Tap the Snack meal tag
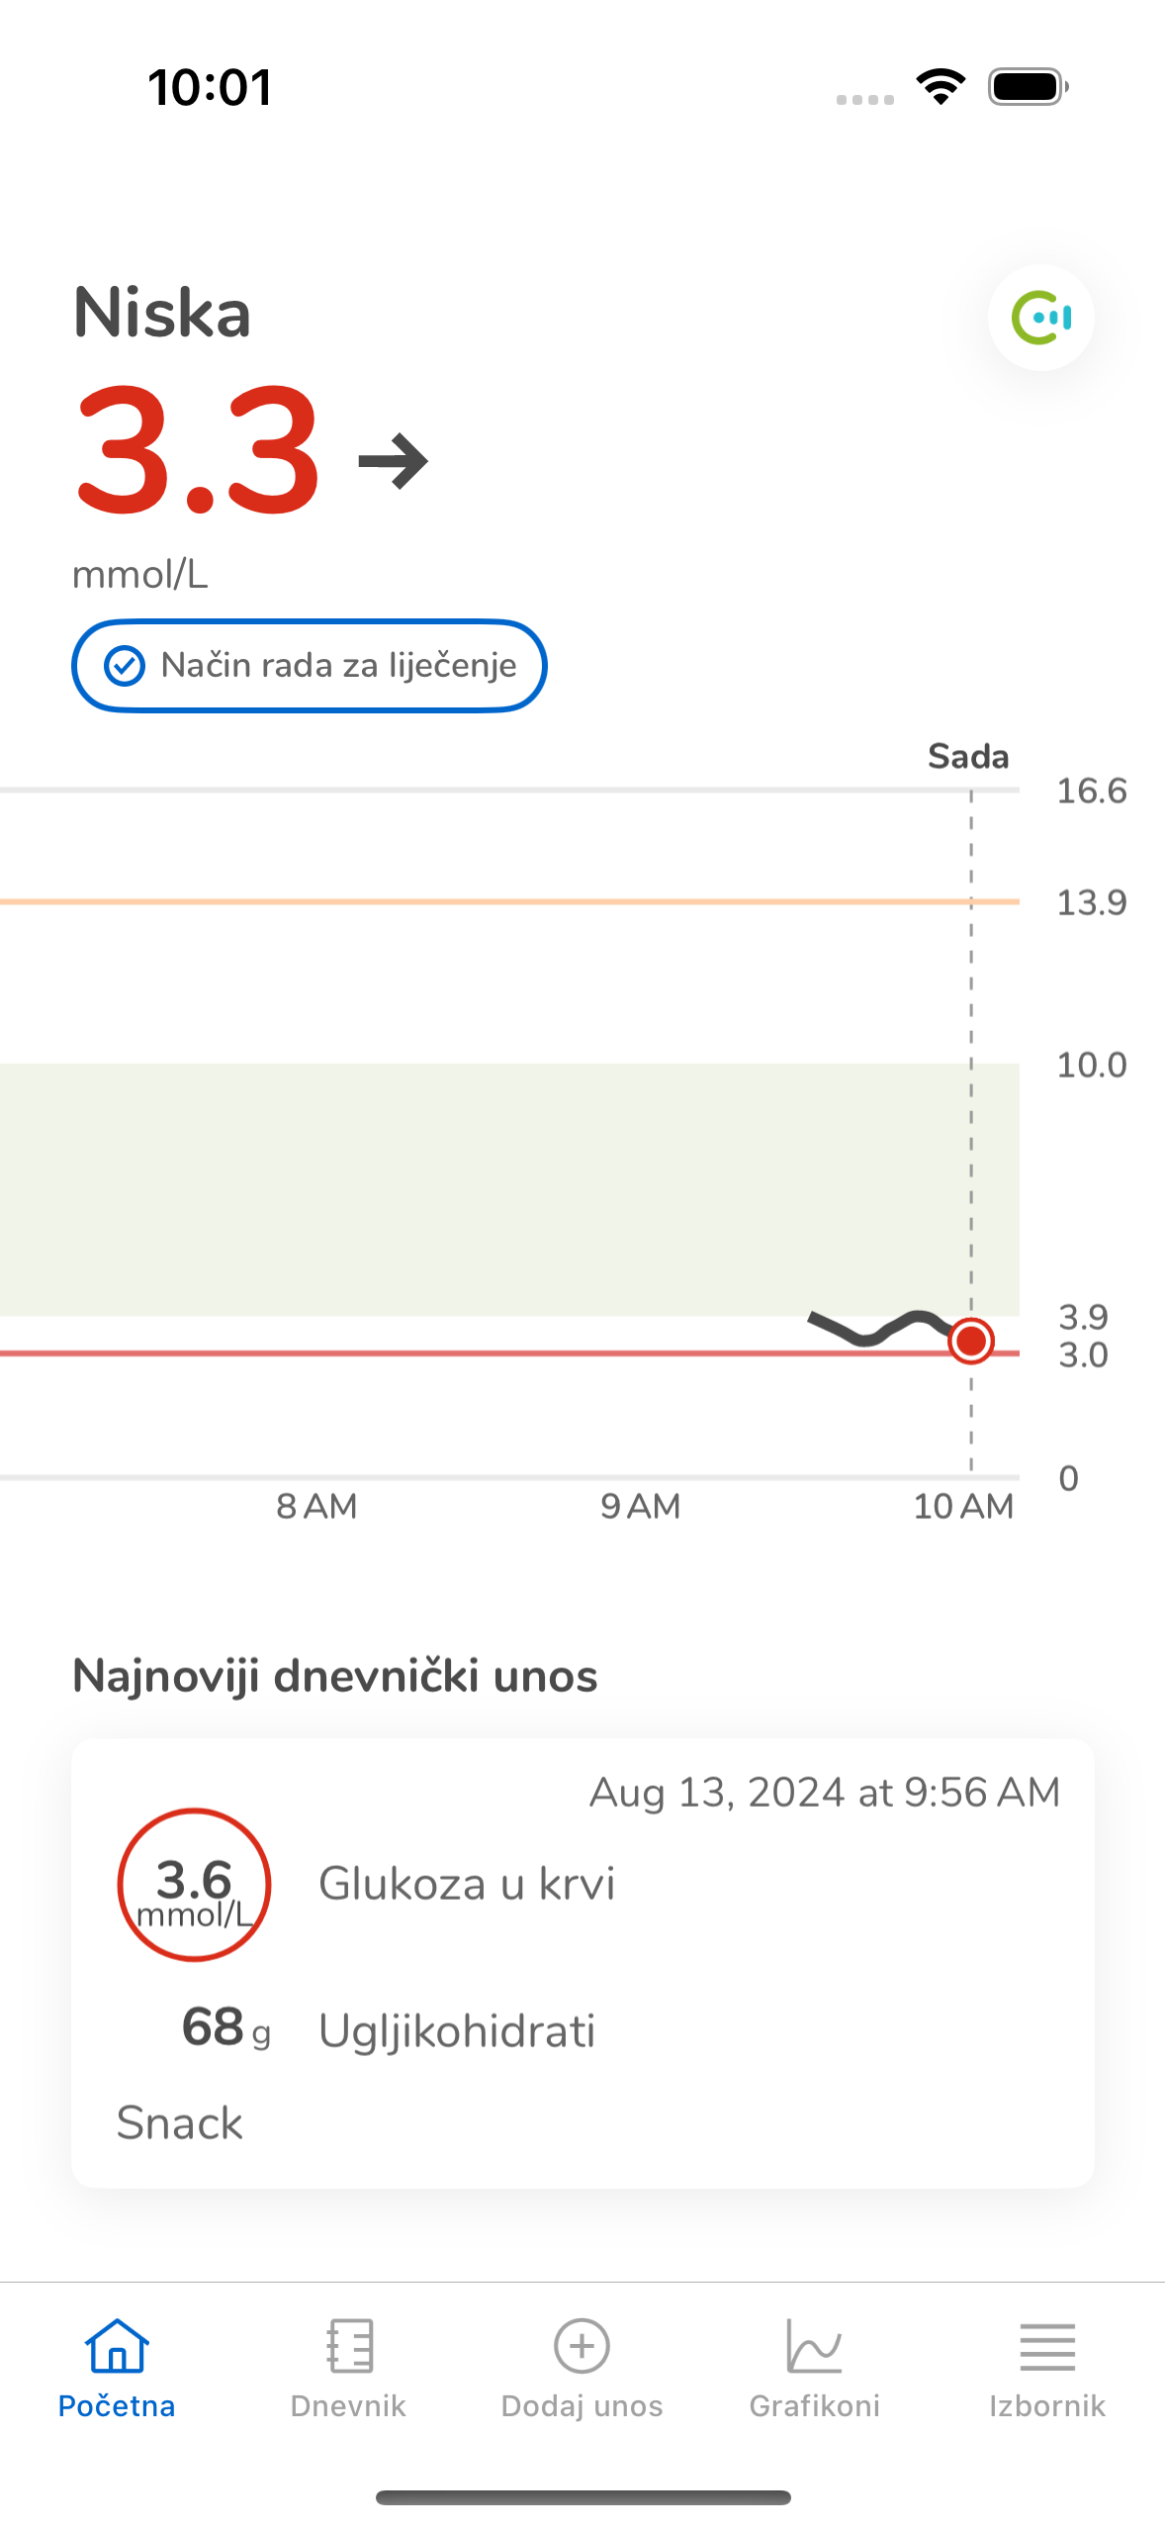 (x=179, y=2123)
